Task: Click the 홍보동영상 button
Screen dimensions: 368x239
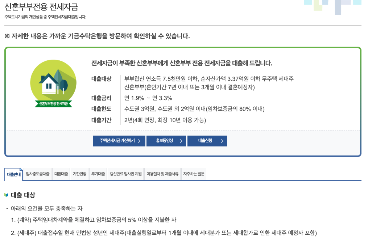Action: click(x=166, y=141)
